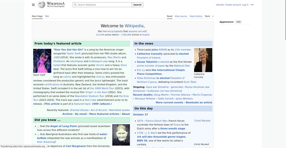Click the Angel of Long Point photo
Screen dimensions: 286x148
tap(121, 135)
